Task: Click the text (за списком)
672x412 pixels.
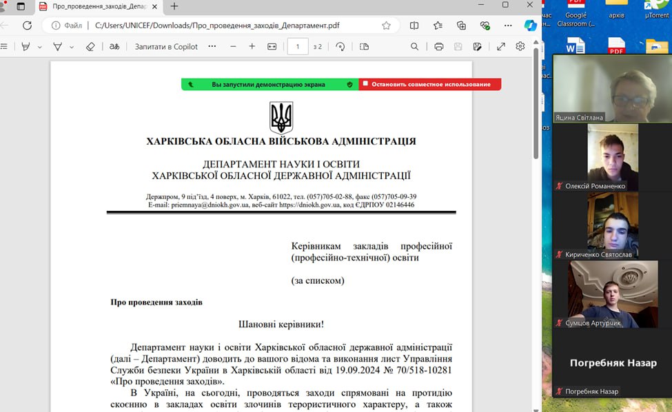Action: [318, 281]
